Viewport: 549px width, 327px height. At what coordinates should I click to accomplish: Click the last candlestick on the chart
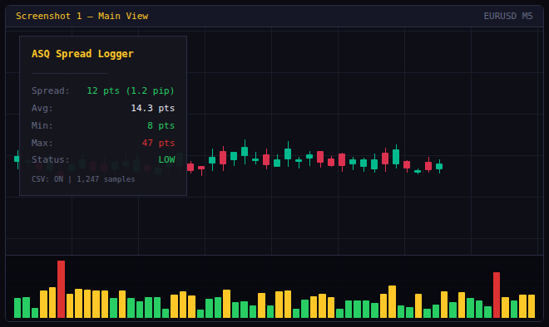[x=439, y=166]
